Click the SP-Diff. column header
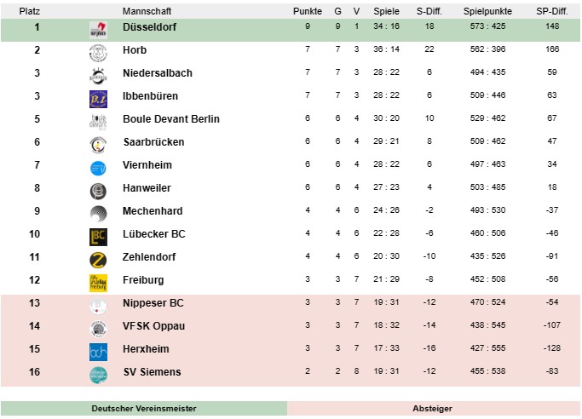Image resolution: width=582 pixels, height=419 pixels. pyautogui.click(x=552, y=11)
